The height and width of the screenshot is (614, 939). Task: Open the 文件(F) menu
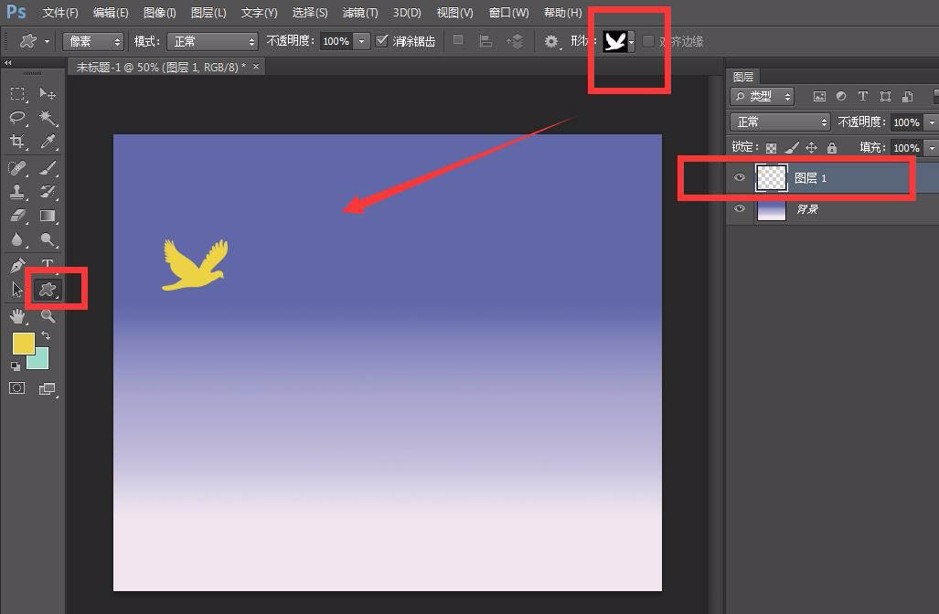click(x=59, y=12)
